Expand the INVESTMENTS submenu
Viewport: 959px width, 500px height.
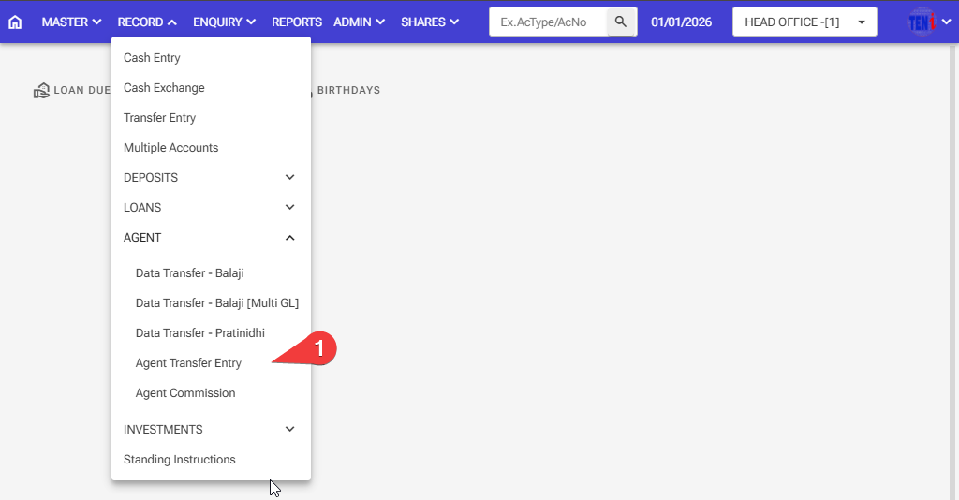click(211, 430)
